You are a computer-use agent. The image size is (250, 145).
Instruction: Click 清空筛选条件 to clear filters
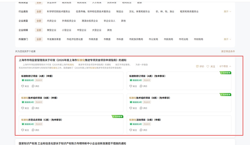[x=228, y=51]
